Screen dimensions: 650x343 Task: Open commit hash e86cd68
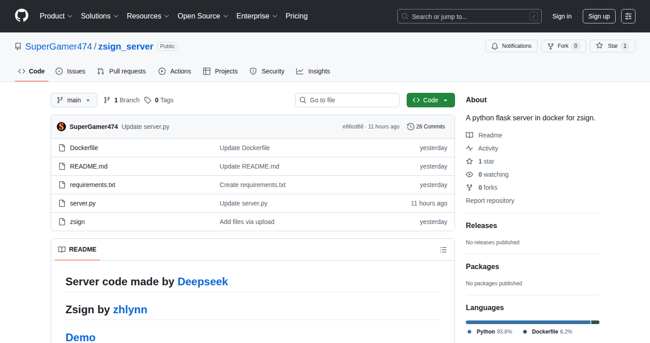(353, 127)
